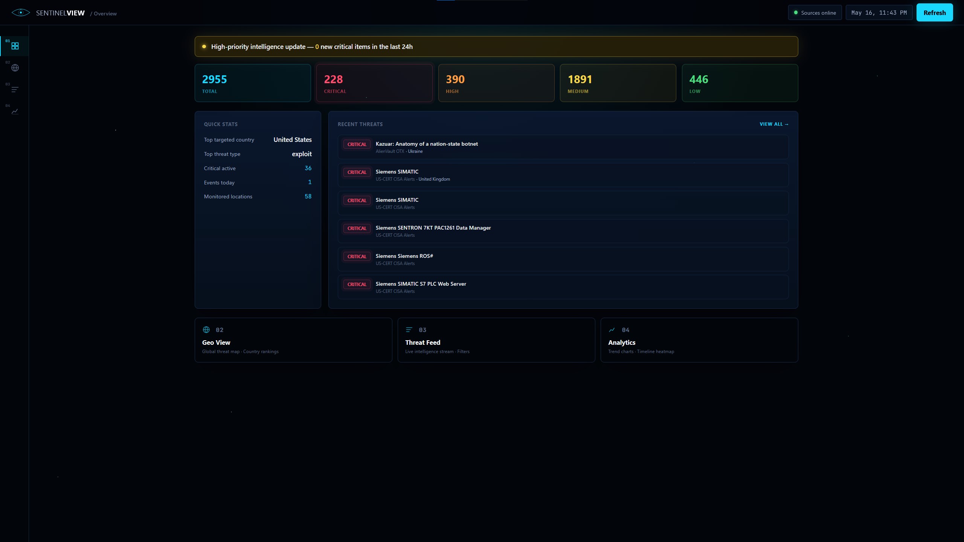Open the Kazuar nation-state botnet threat
964x542 pixels.
[563, 147]
